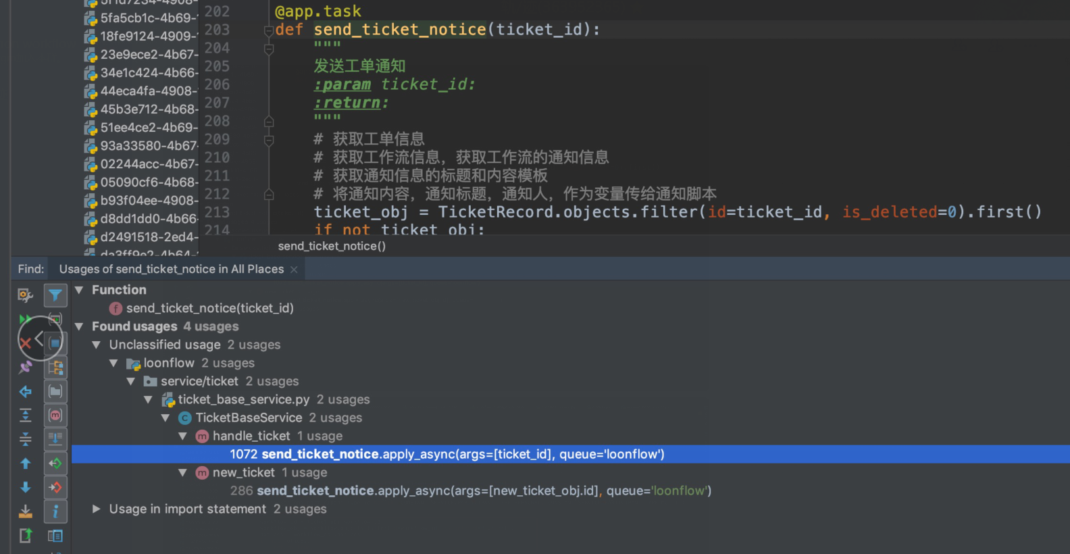Screen dimensions: 1070x554
Task: Open usages in a new tab icon
Action: (26, 536)
